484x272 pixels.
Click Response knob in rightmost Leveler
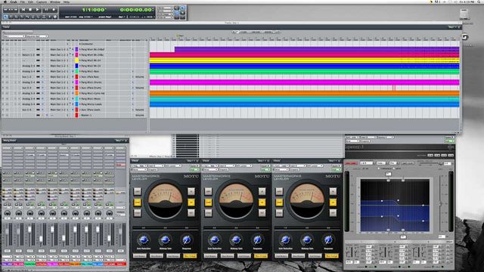pyautogui.click(x=328, y=240)
